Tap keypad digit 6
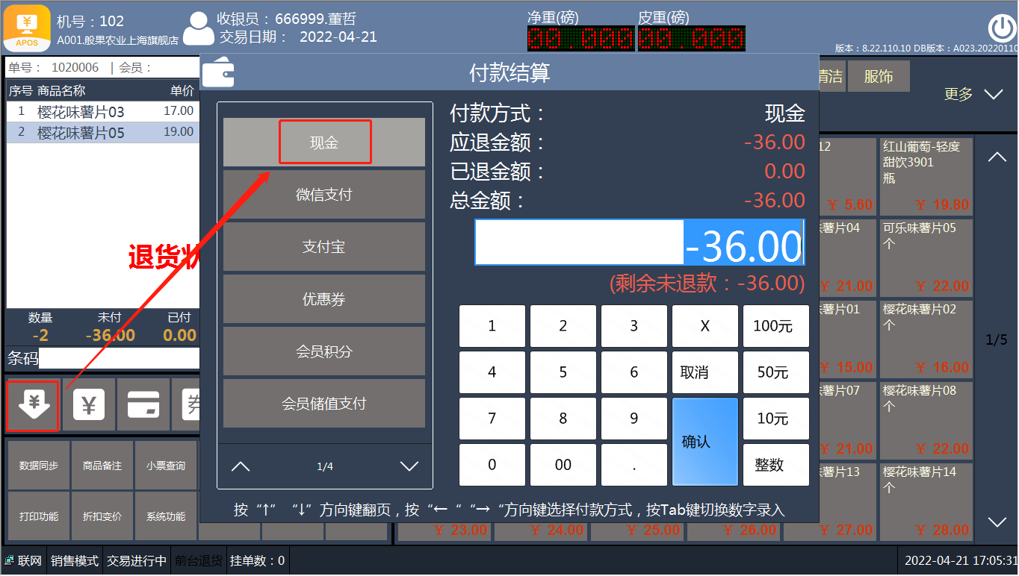This screenshot has width=1019, height=576. [x=634, y=372]
